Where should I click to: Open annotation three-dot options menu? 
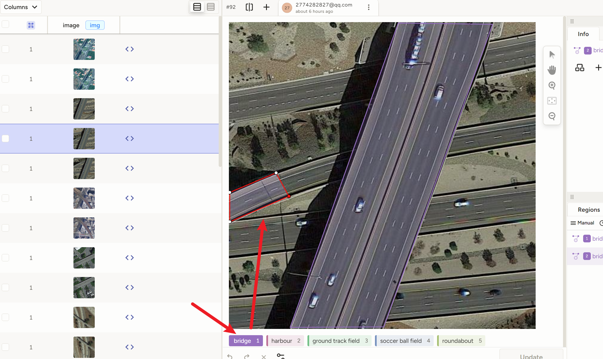tap(368, 7)
